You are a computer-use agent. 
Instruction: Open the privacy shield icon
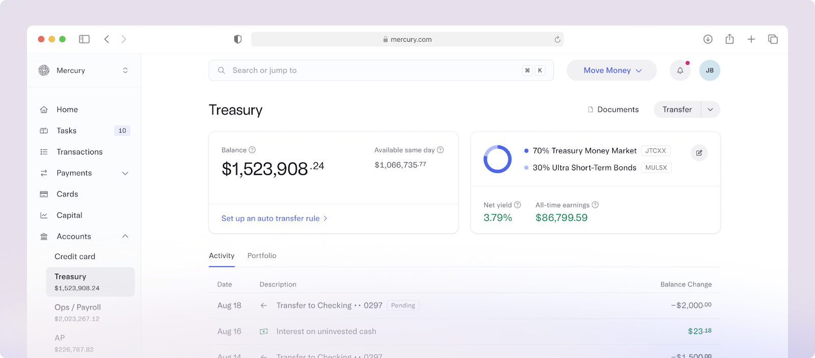point(237,39)
